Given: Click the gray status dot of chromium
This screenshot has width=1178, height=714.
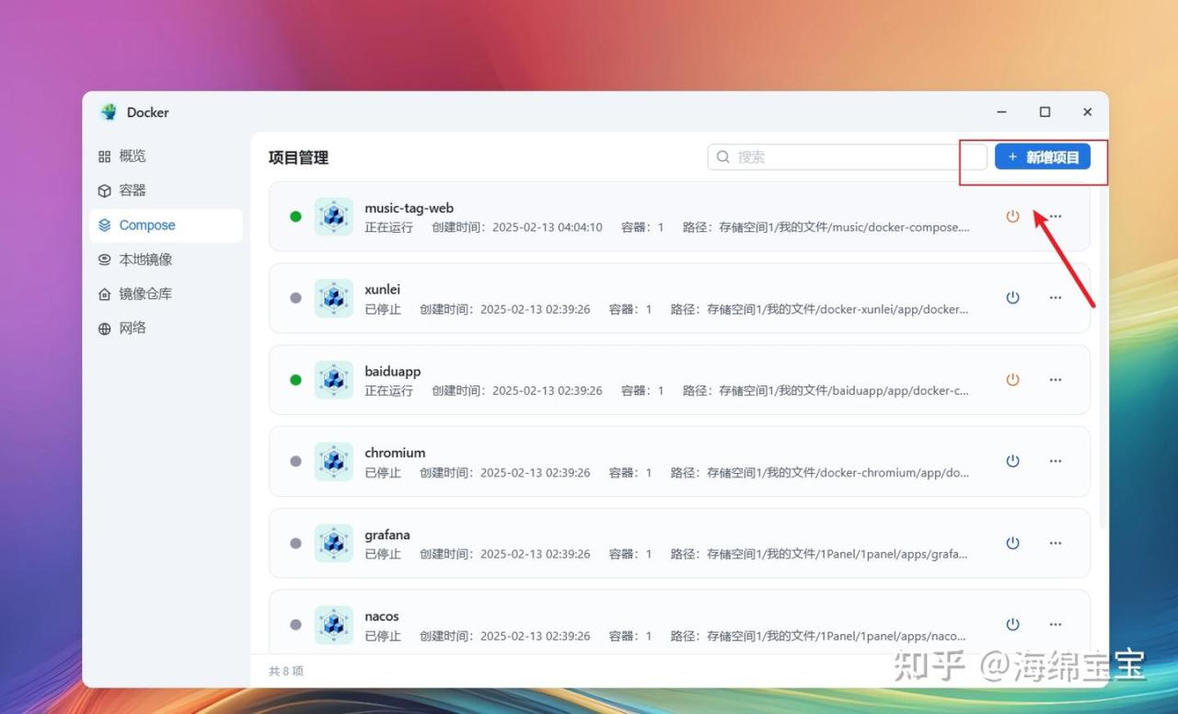Looking at the screenshot, I should point(295,461).
